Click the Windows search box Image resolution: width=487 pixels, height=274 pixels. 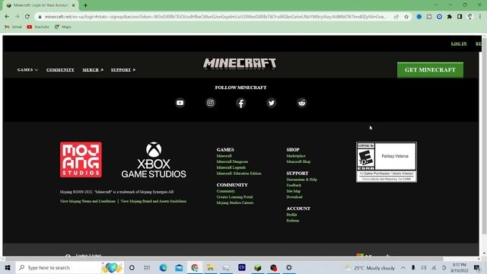69,267
